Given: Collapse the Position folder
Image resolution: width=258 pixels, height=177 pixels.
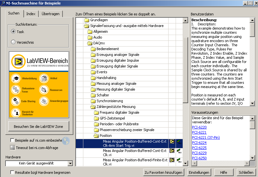Looking at the screenshot, I should click(x=96, y=136).
